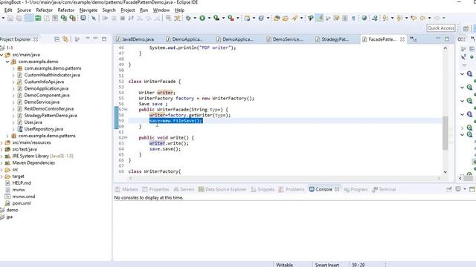Select CustomHealthIndicator.java in Project Explorer
This screenshot has height=267, width=476.
point(52,75)
